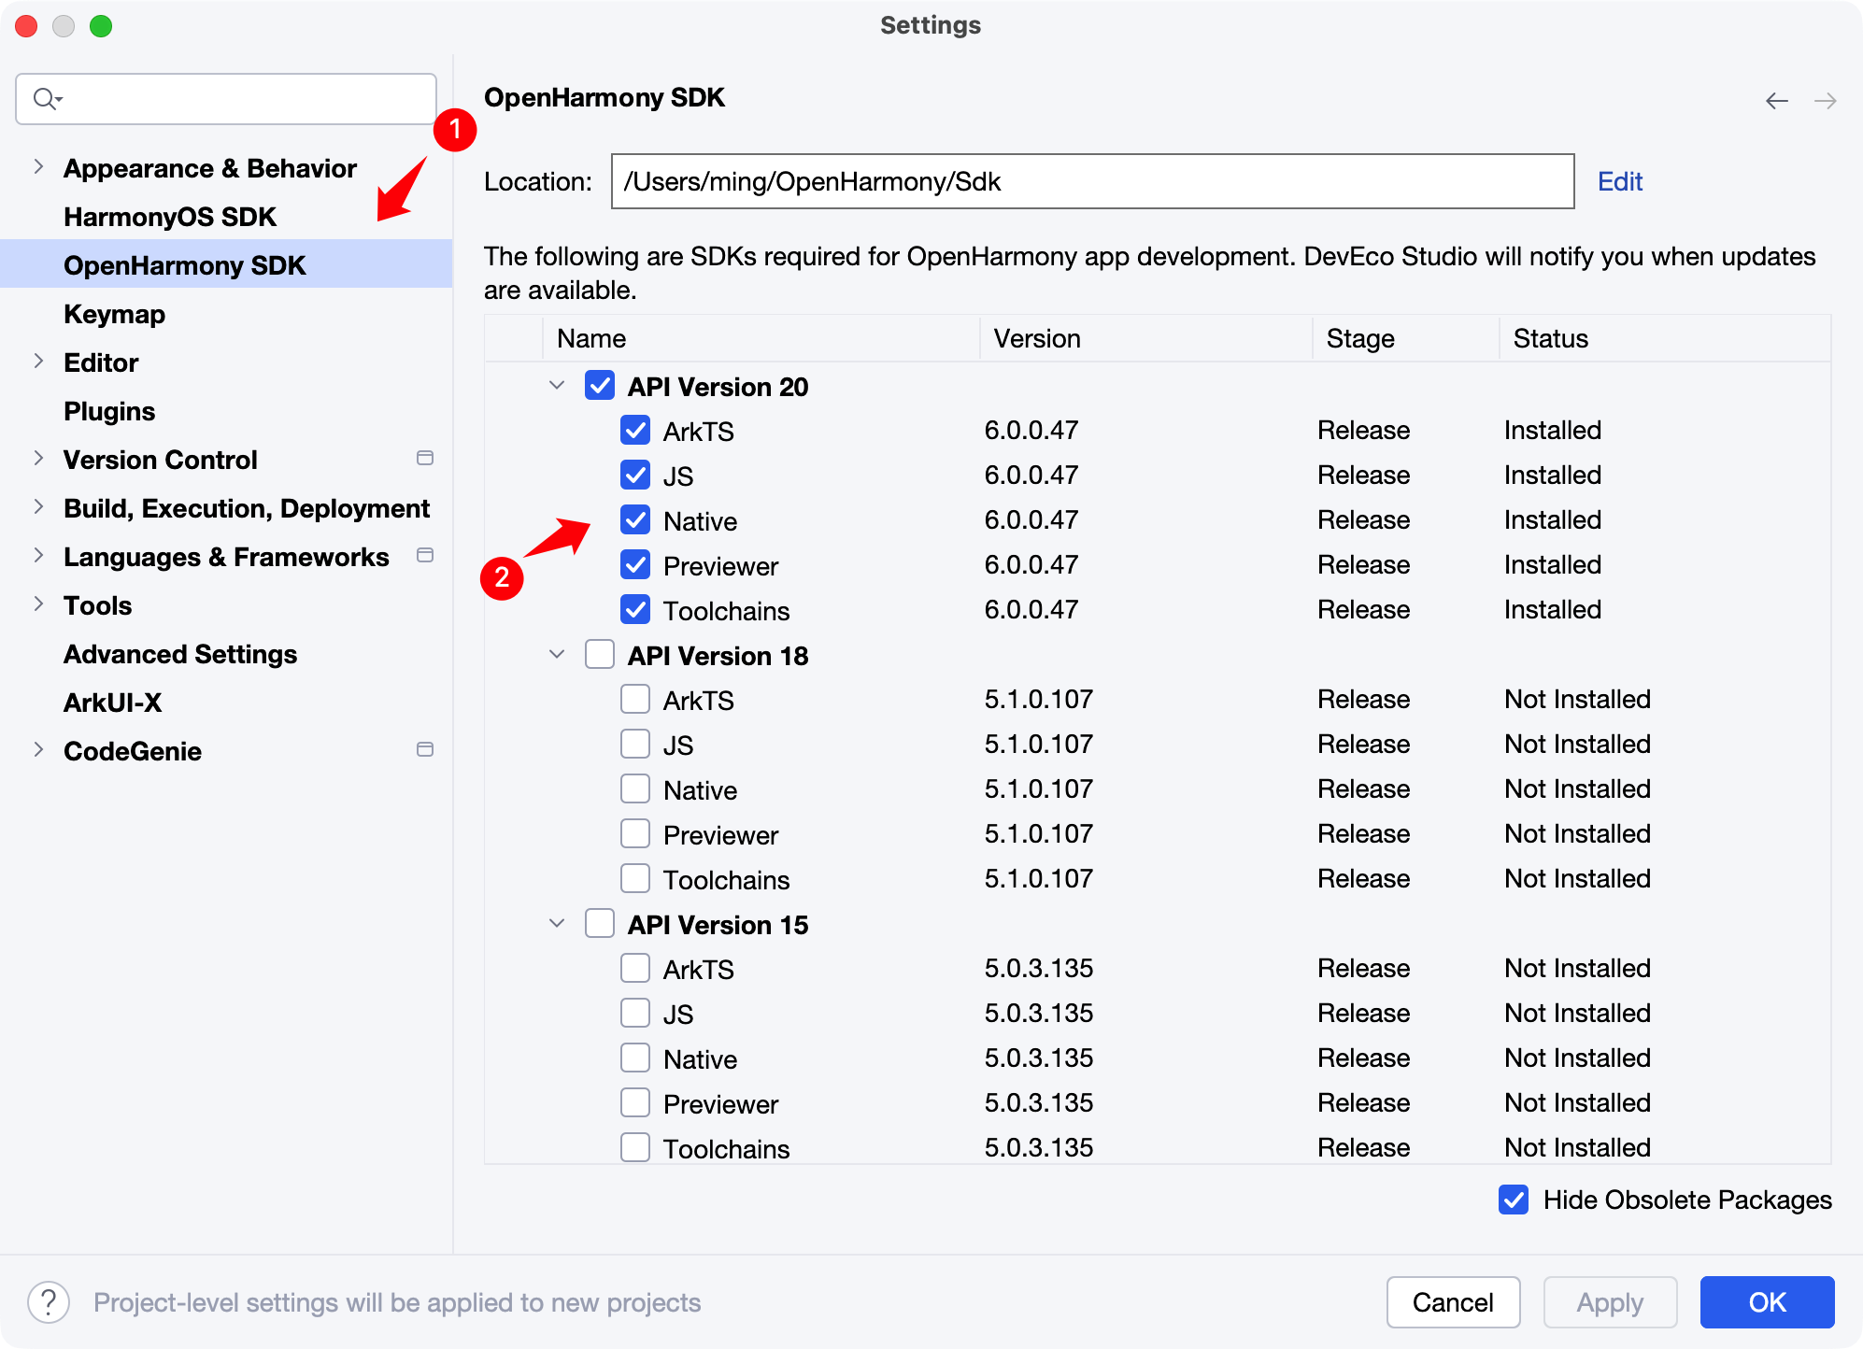The image size is (1863, 1349).
Task: Select the Tools item in sidebar
Action: pyautogui.click(x=98, y=605)
